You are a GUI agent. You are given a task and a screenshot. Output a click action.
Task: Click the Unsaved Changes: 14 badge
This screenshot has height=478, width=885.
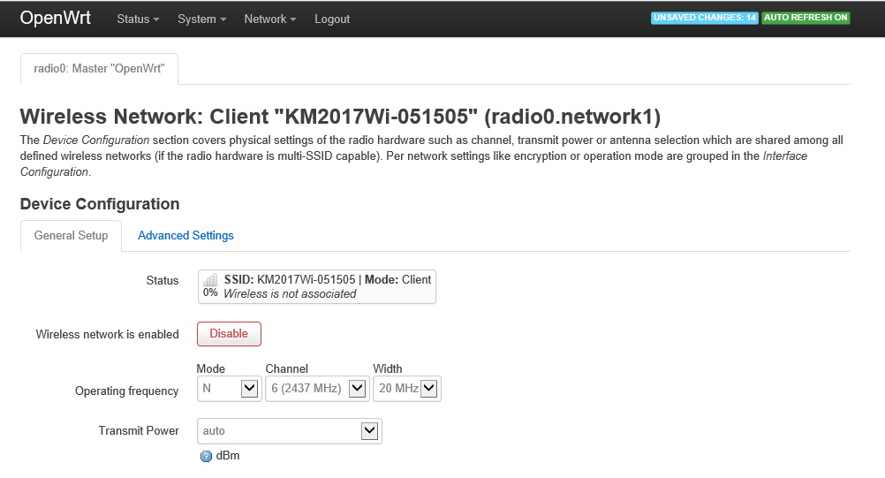[704, 18]
